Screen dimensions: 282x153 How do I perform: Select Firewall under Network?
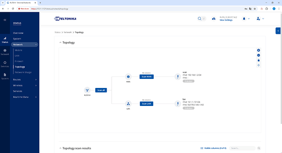pyautogui.click(x=19, y=61)
